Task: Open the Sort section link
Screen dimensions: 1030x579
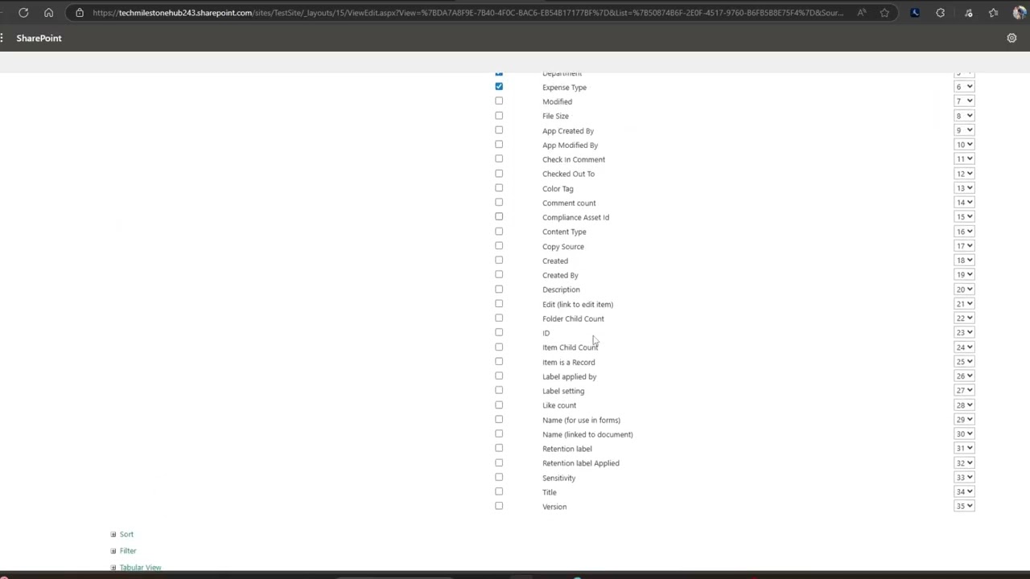Action: click(126, 534)
